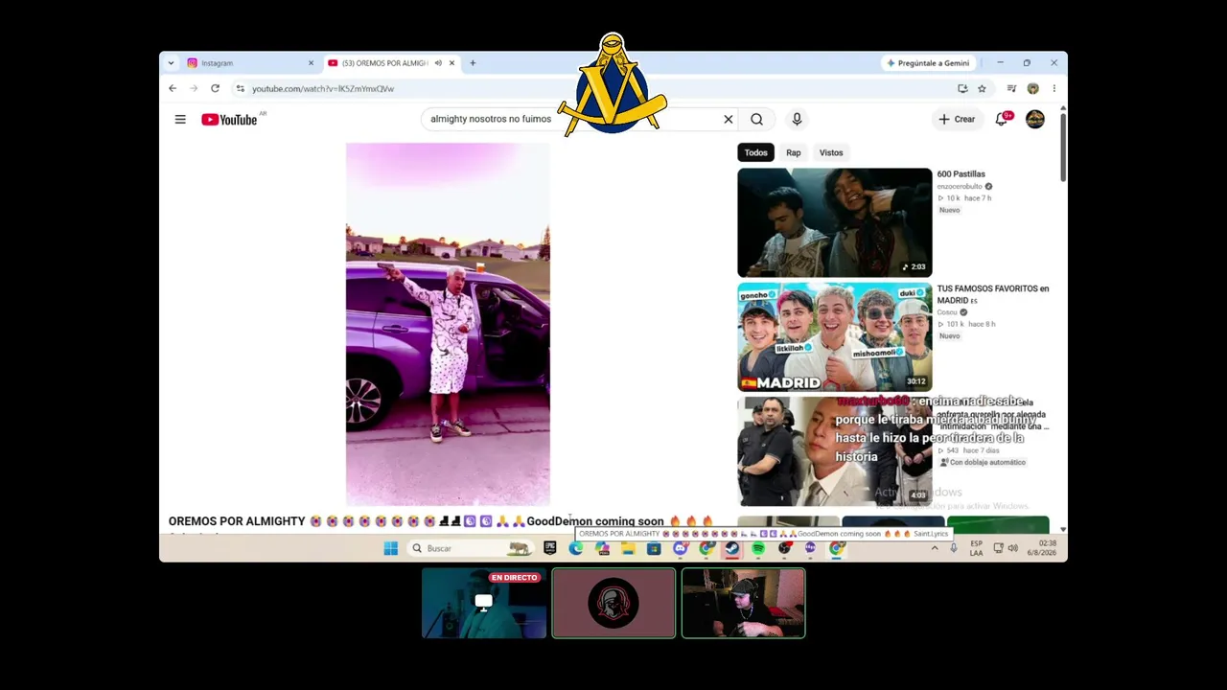This screenshot has height=690, width=1227.
Task: Clear the YouTube search query with X
Action: [728, 119]
